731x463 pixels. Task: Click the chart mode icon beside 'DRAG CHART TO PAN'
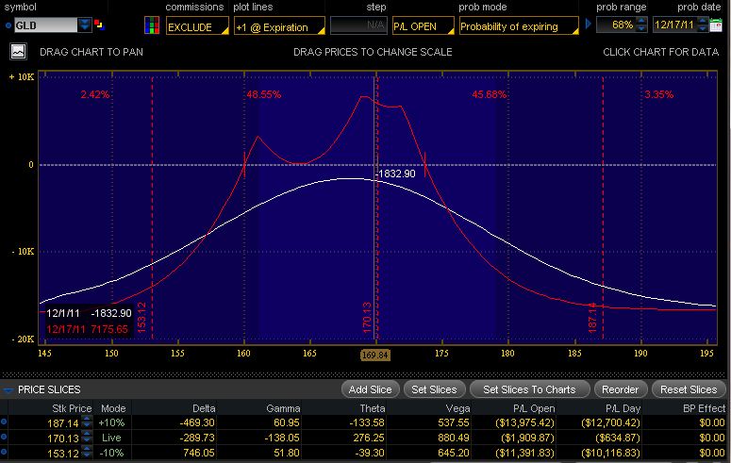(18, 51)
